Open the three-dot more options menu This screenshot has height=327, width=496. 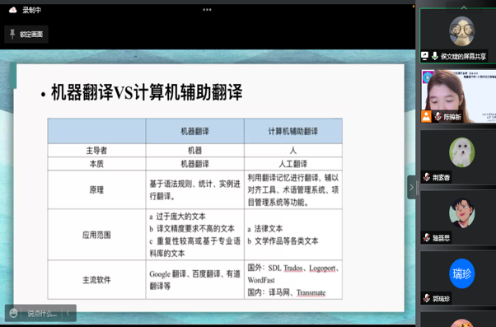(207, 10)
